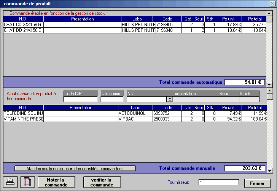The width and height of the screenshot is (277, 191).
Task: Click the code cell 7196905
Action: pos(169,25)
